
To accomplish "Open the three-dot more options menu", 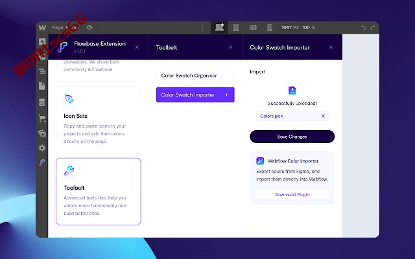I will pyautogui.click(x=202, y=27).
